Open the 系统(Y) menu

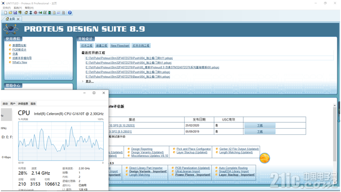18,8
